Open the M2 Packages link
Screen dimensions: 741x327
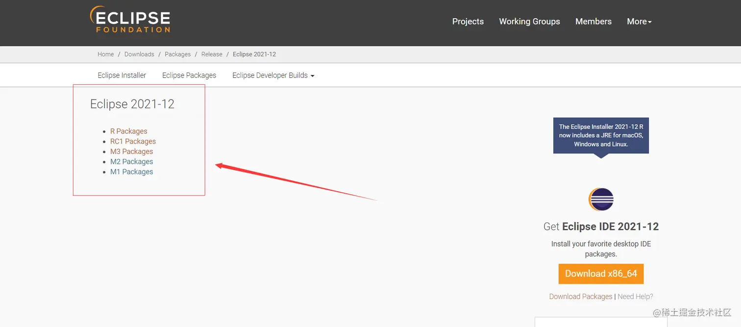132,162
